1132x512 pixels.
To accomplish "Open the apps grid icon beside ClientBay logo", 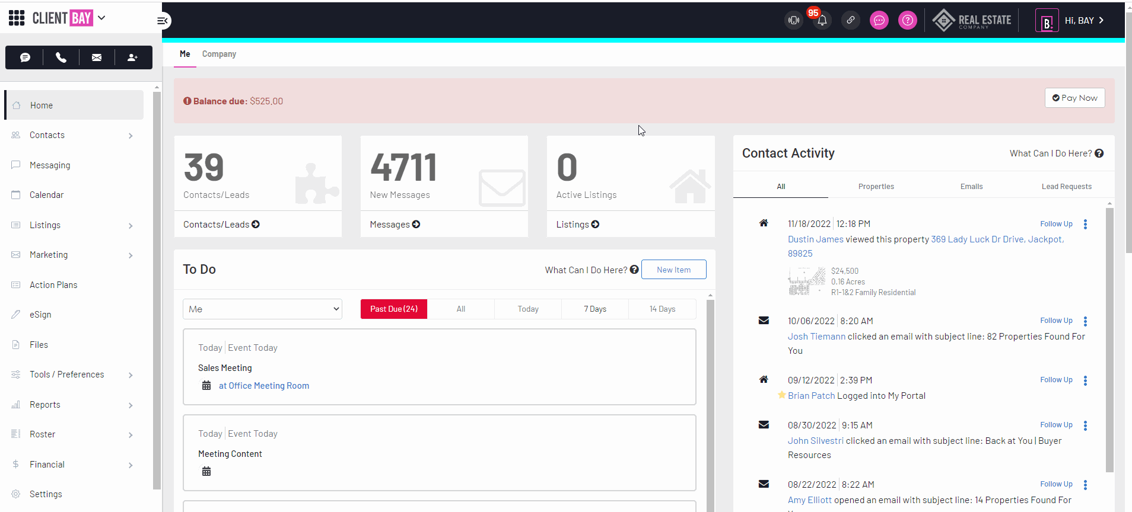I will click(x=17, y=18).
